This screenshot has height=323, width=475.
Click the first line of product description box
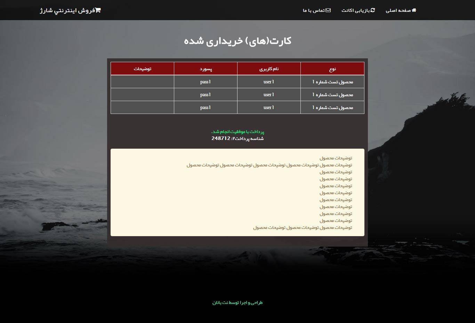[x=336, y=158]
